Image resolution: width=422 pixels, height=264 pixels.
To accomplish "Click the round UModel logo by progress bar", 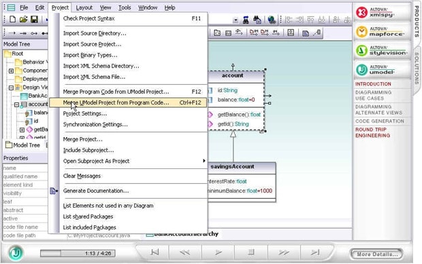I will click(x=16, y=252).
